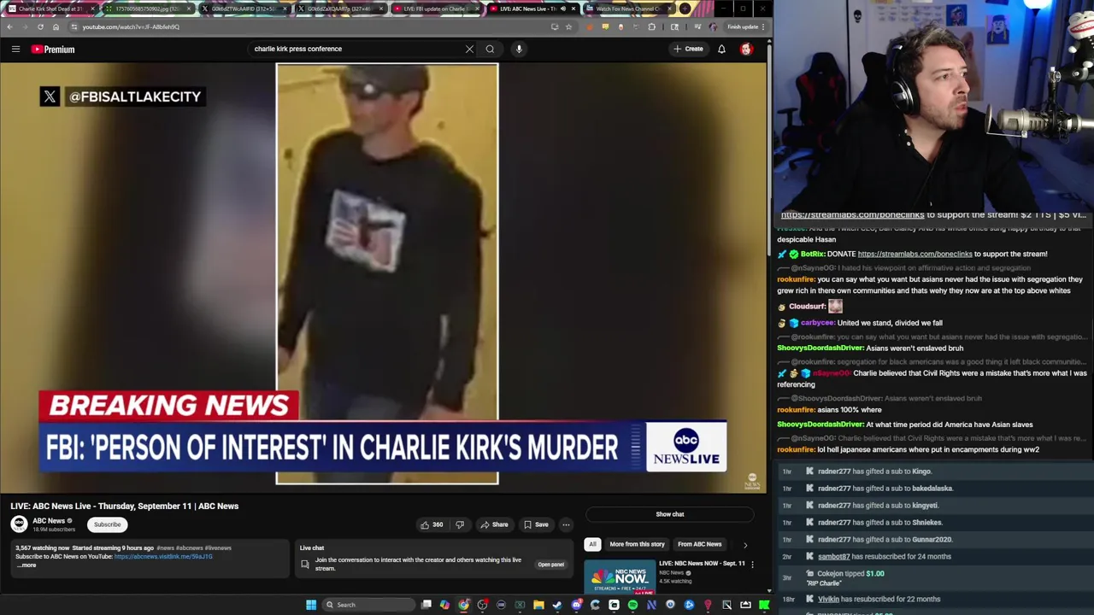Click Show chat button

click(670, 514)
